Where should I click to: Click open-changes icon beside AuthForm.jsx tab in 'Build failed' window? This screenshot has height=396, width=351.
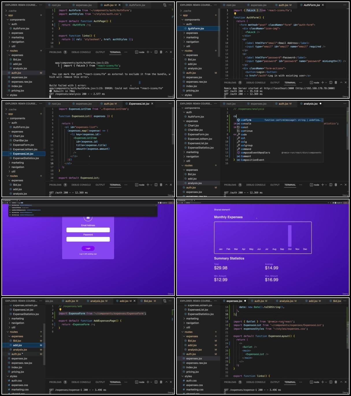165,5
